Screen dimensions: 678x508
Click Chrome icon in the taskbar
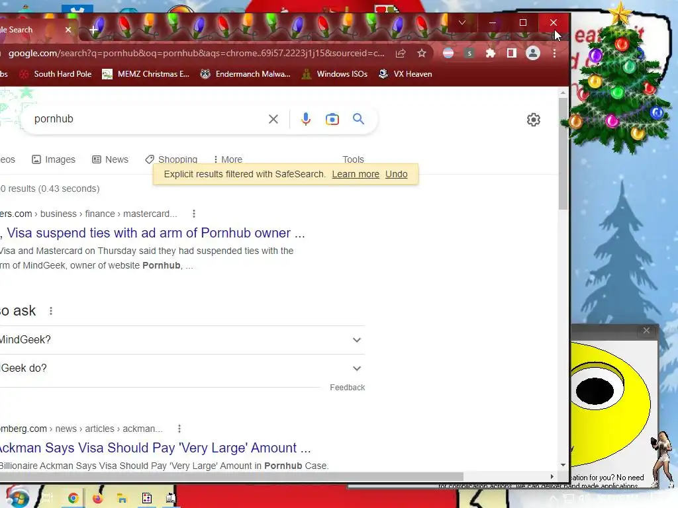click(73, 498)
